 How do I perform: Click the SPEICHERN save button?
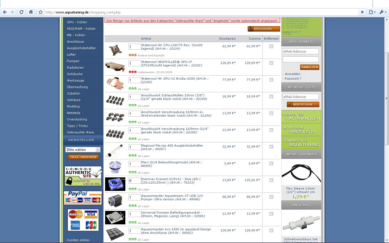tap(264, 29)
